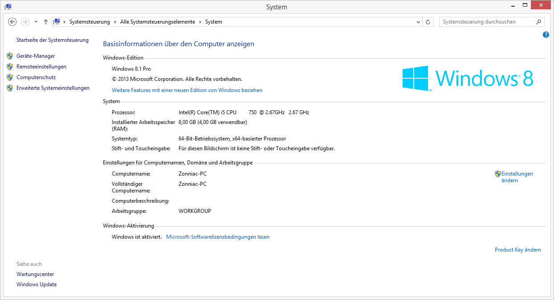Click the 2013 Microsoft Corporation copyright line
This screenshot has width=554, height=300.
click(177, 79)
